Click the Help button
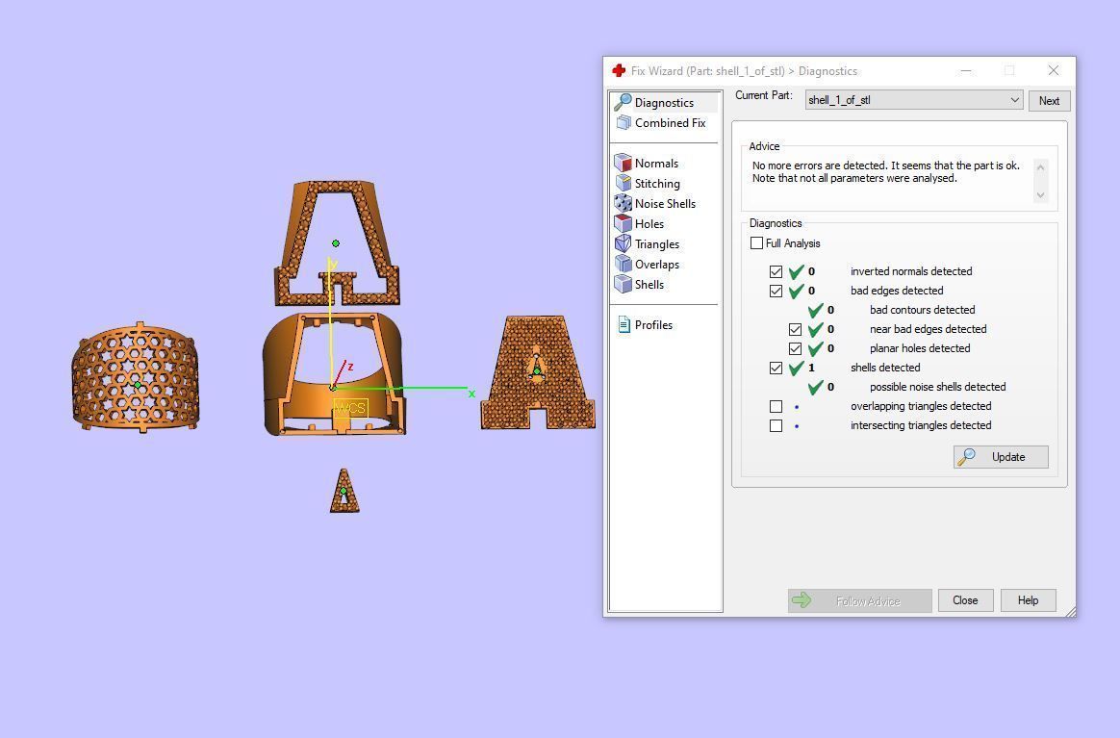1120x738 pixels. click(1028, 600)
